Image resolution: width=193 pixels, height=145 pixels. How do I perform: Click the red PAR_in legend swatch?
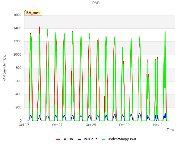[58, 140]
